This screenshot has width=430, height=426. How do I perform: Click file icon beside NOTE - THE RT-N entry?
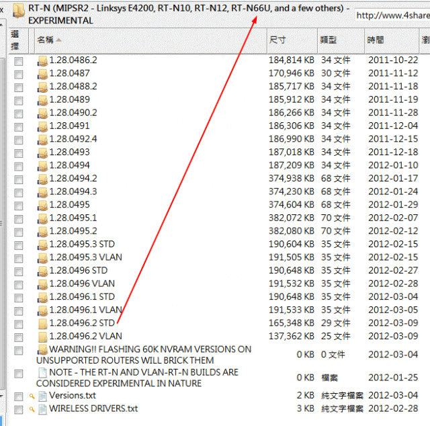click(x=42, y=373)
